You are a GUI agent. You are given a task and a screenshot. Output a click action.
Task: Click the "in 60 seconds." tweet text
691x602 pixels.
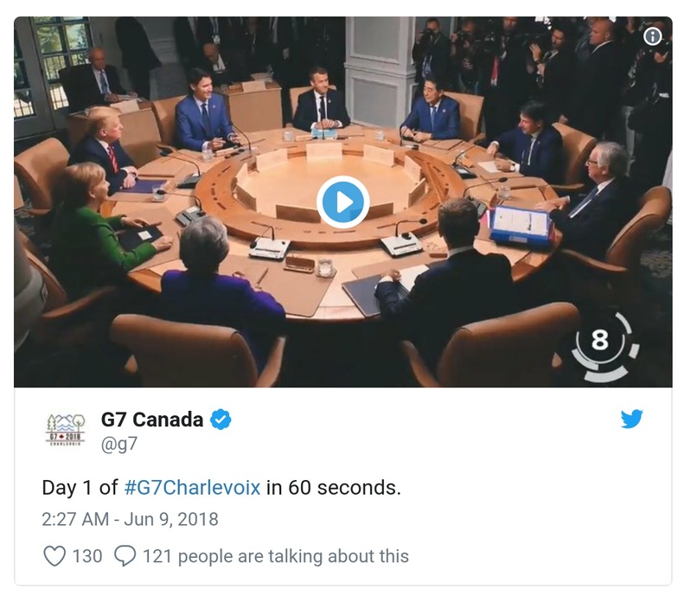(x=333, y=487)
